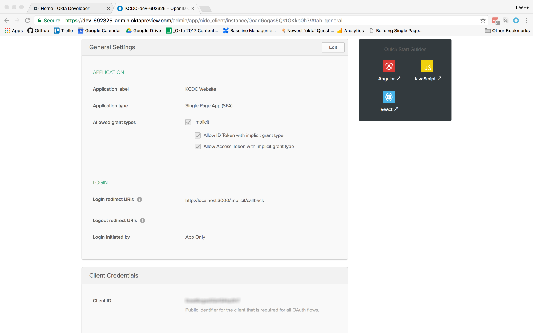Open the React quick start guide icon
This screenshot has width=533, height=333.
(x=389, y=97)
